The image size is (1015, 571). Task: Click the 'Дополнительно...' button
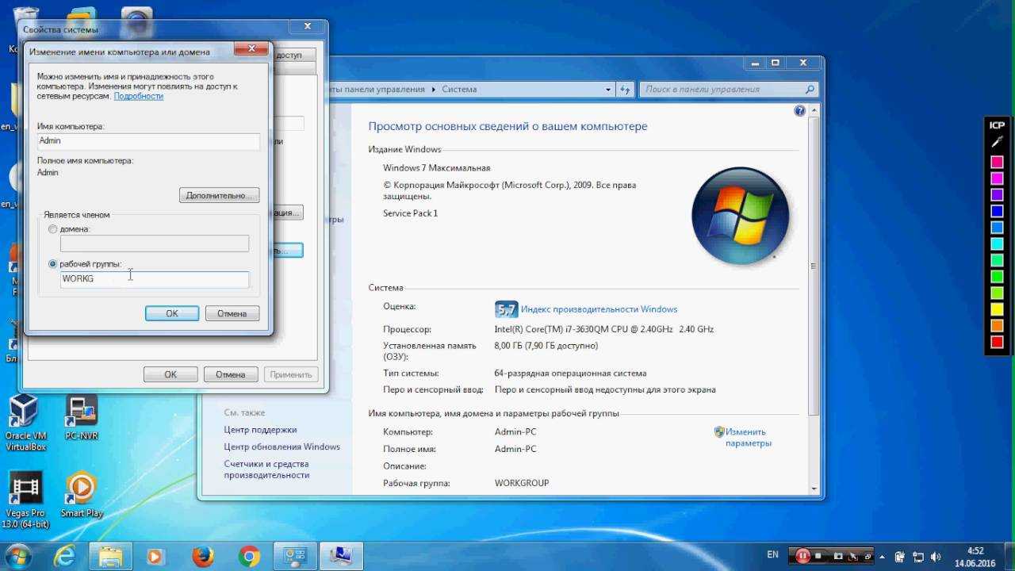tap(219, 195)
